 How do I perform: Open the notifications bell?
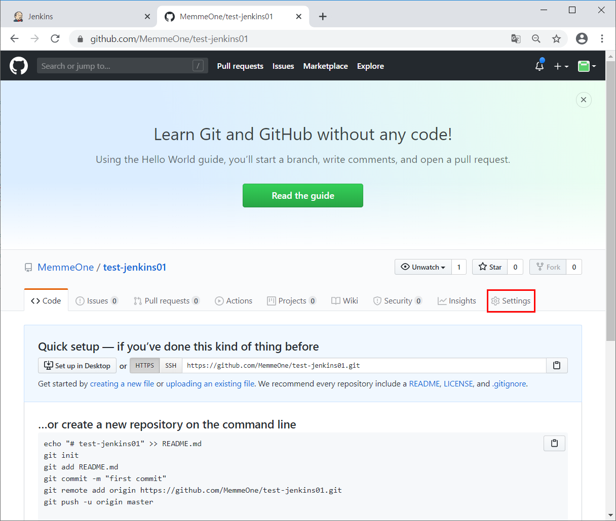click(540, 66)
